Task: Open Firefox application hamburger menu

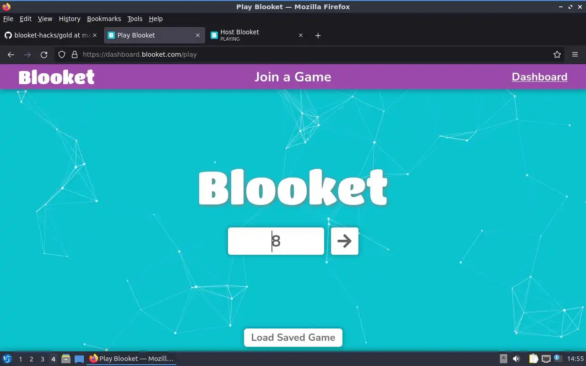Action: 575,54
